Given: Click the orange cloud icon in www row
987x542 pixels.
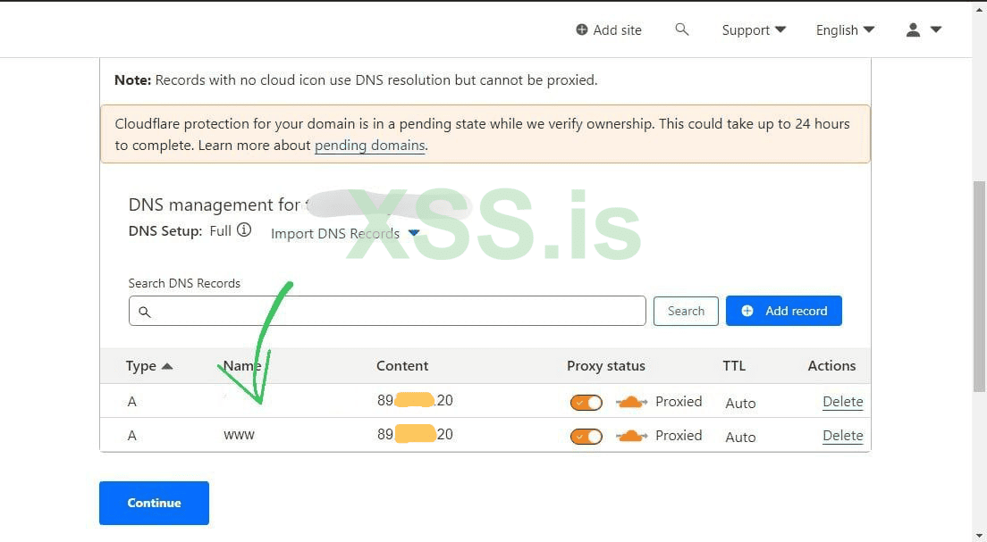Looking at the screenshot, I should pyautogui.click(x=631, y=436).
